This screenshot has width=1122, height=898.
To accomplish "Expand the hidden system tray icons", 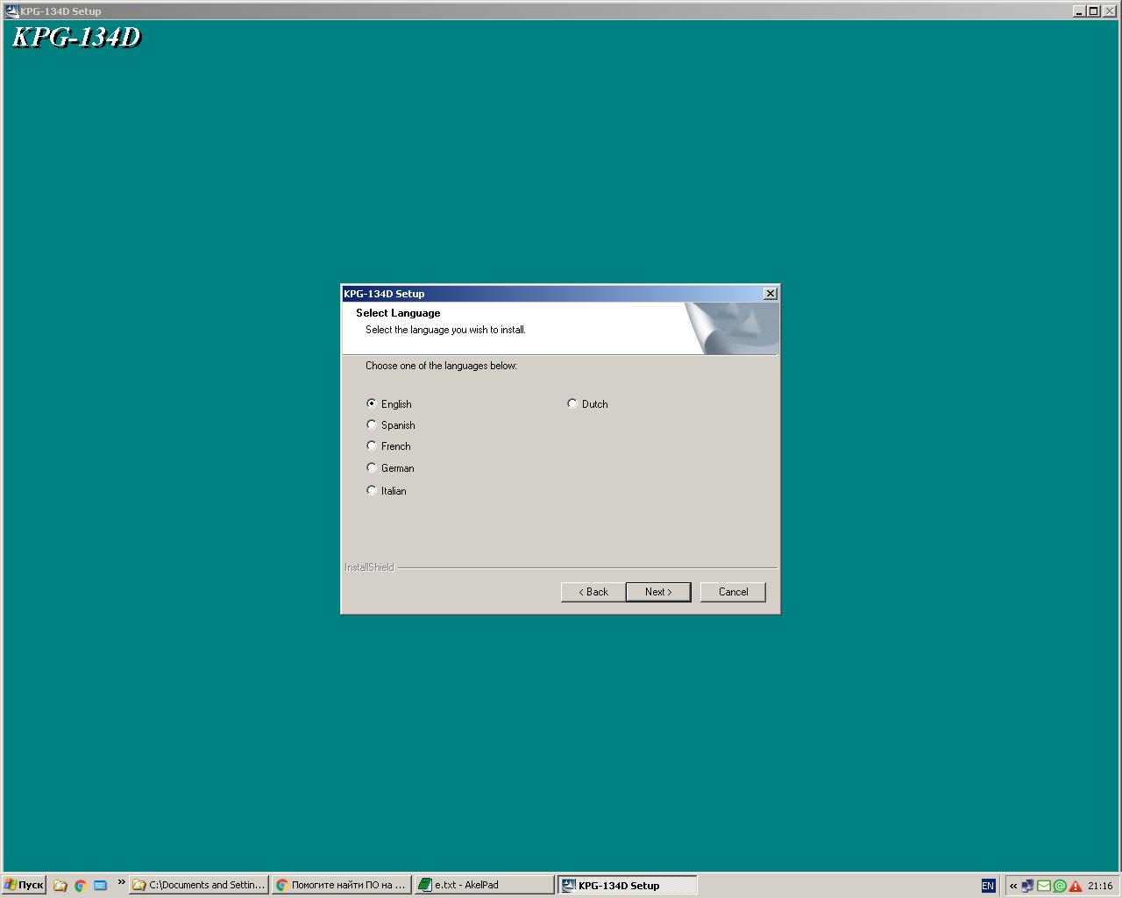I will point(1013,886).
